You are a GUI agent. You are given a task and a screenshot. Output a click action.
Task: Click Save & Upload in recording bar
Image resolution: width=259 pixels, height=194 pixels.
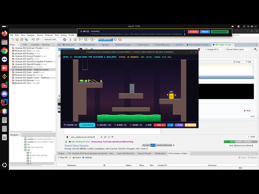point(220,32)
